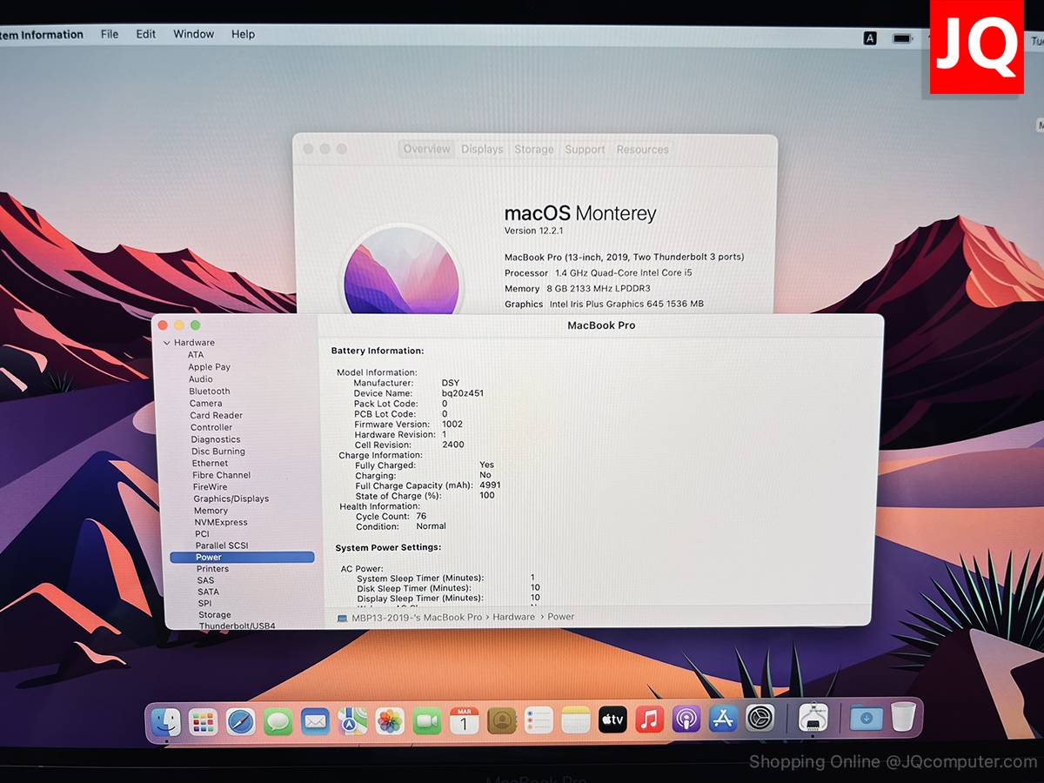The width and height of the screenshot is (1044, 783).
Task: Launch FaceTime from the Dock
Action: point(427,720)
